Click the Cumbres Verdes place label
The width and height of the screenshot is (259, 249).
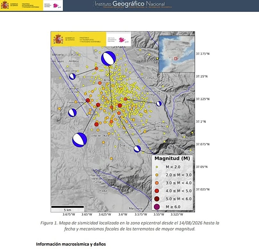point(161,124)
